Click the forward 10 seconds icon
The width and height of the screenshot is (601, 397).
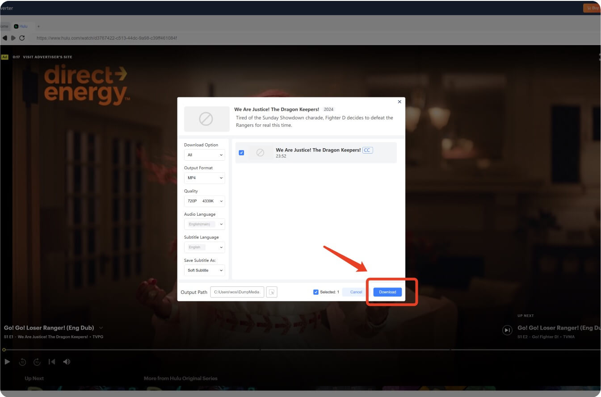(x=37, y=362)
